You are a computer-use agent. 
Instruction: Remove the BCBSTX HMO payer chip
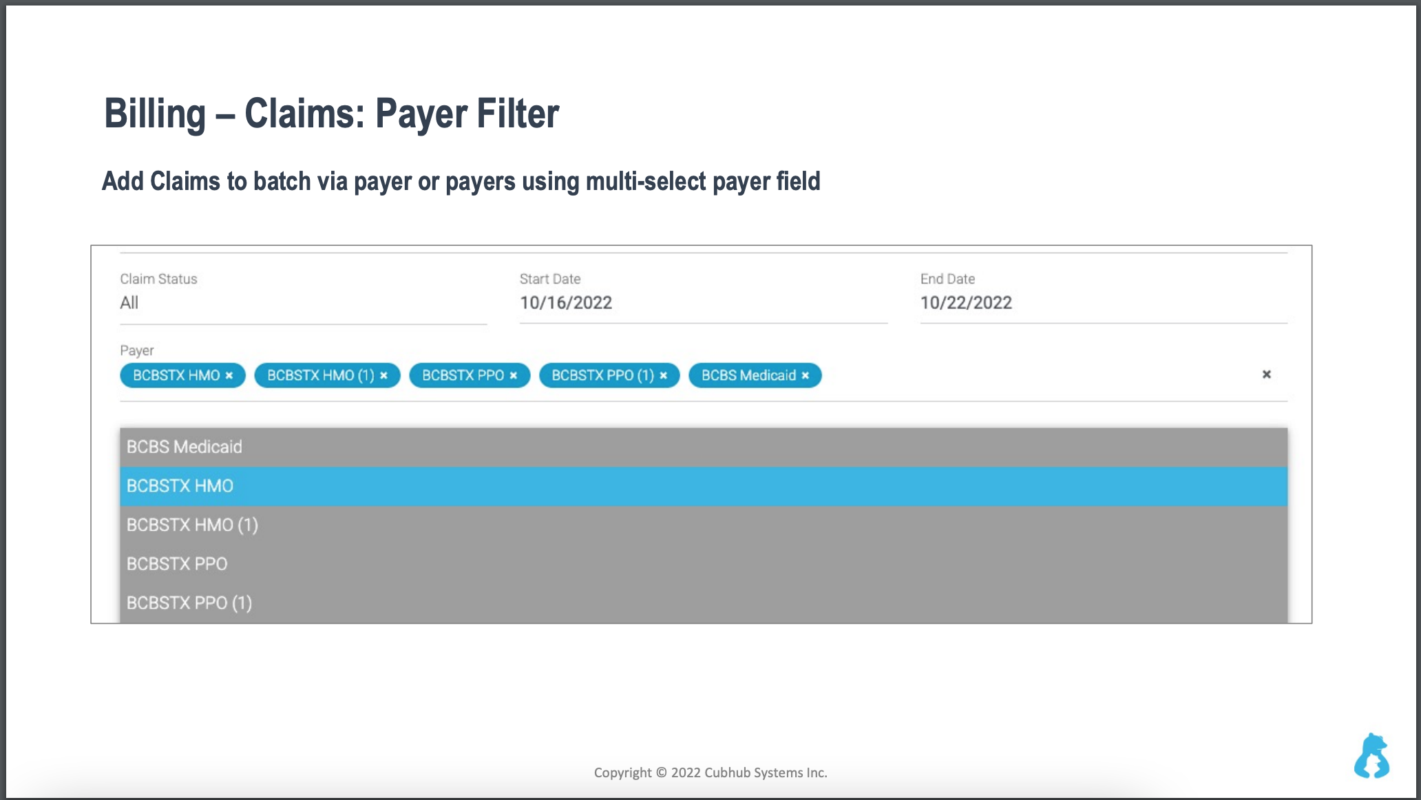click(229, 375)
